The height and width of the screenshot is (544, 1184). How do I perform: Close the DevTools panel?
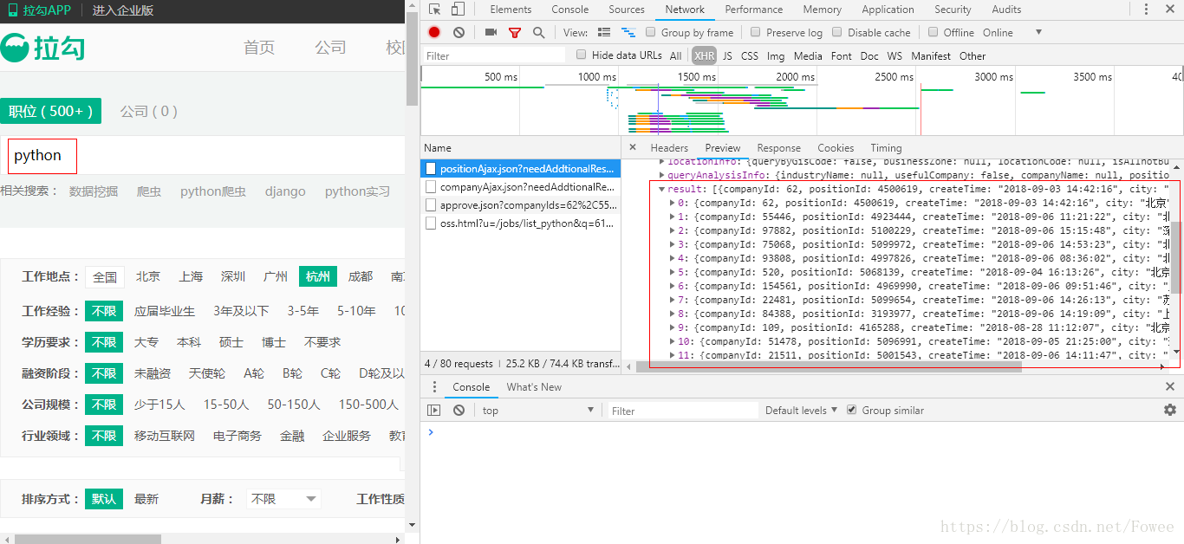pos(1170,10)
